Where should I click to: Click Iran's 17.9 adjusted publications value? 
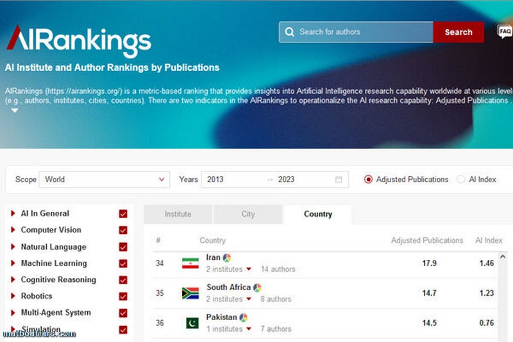(429, 263)
